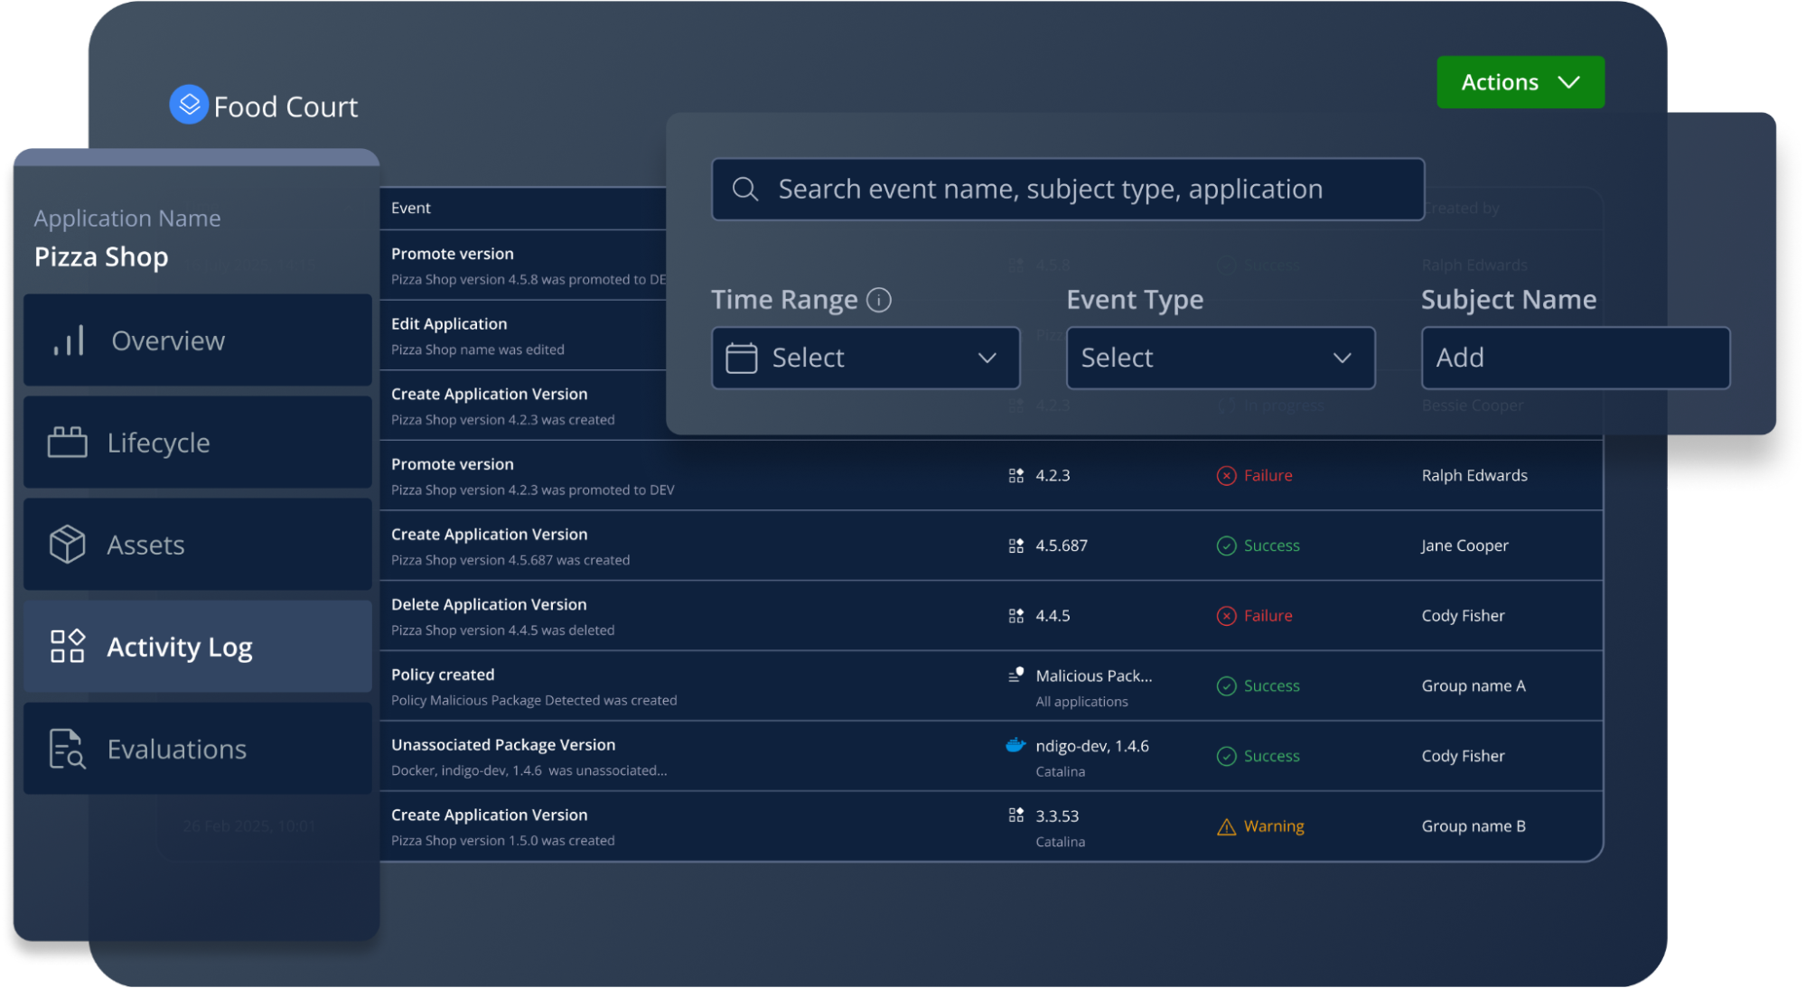Click the Activity Log grid icon
This screenshot has width=1806, height=988.
click(67, 647)
